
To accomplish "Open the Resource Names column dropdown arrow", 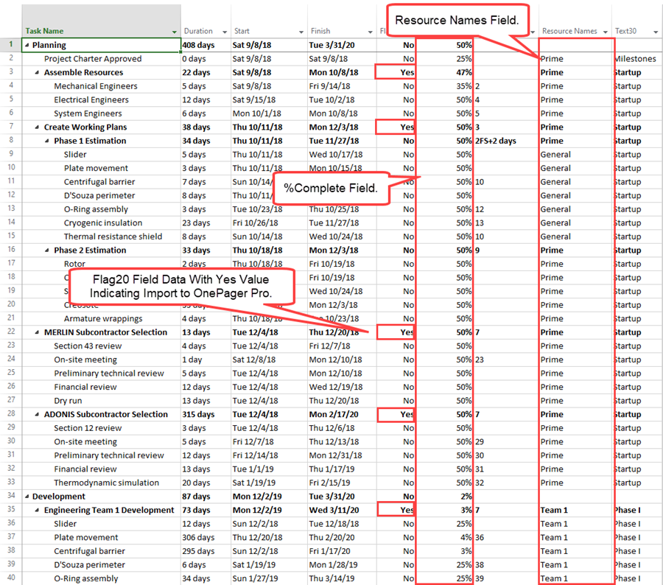I will [605, 32].
